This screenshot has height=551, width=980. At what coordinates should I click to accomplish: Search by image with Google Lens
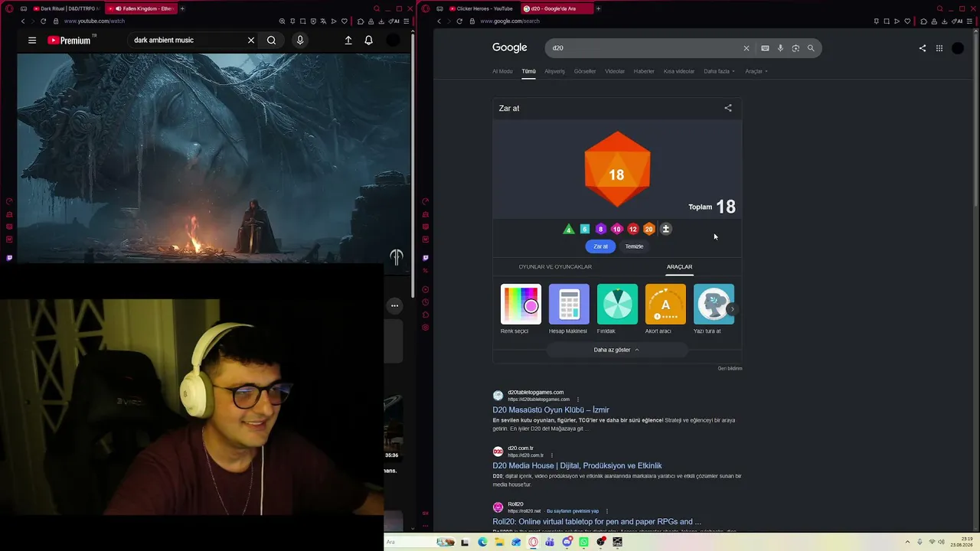pyautogui.click(x=795, y=48)
